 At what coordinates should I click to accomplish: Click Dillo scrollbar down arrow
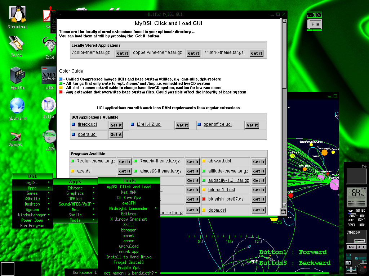(284, 205)
